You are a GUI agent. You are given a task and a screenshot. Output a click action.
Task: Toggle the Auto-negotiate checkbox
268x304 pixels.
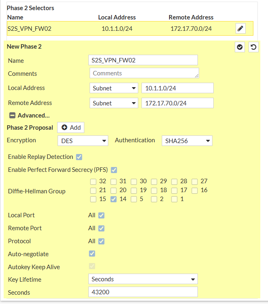tap(92, 254)
